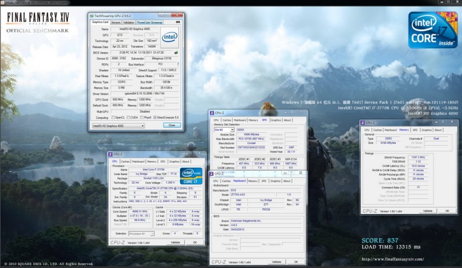Click OK in the CPU tab window
Viewport: 462px width, 268px height.
tap(193, 242)
